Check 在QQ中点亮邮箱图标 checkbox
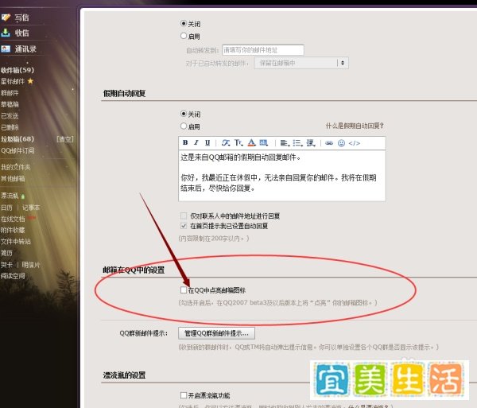The height and width of the screenshot is (408, 477). [184, 290]
